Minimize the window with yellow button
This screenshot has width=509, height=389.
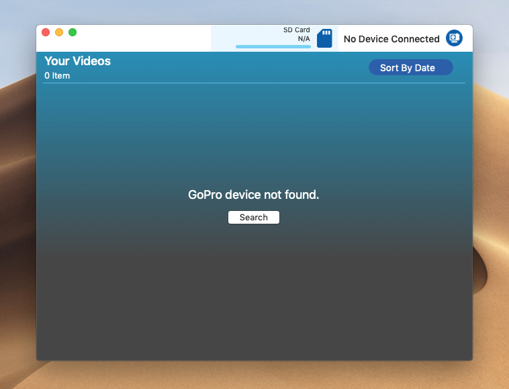click(x=59, y=32)
